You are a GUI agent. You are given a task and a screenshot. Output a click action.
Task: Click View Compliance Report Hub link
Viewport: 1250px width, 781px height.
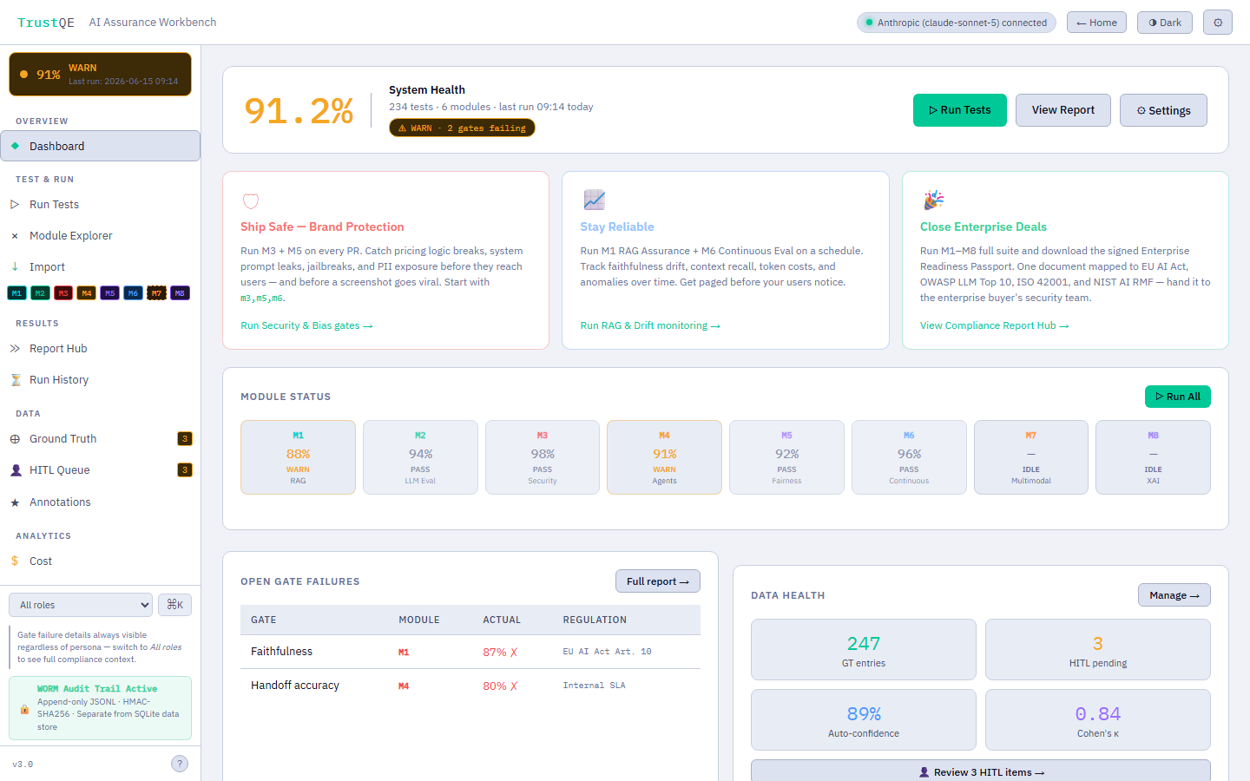point(994,325)
